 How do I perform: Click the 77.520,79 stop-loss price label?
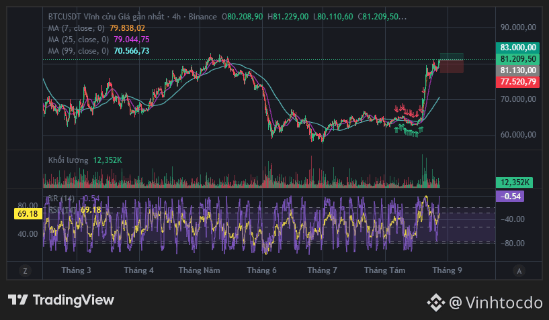(517, 82)
